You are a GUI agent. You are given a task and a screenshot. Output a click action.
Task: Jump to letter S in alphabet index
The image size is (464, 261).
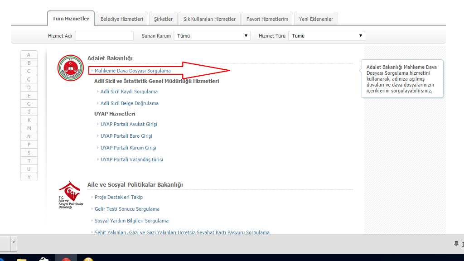pos(29,153)
